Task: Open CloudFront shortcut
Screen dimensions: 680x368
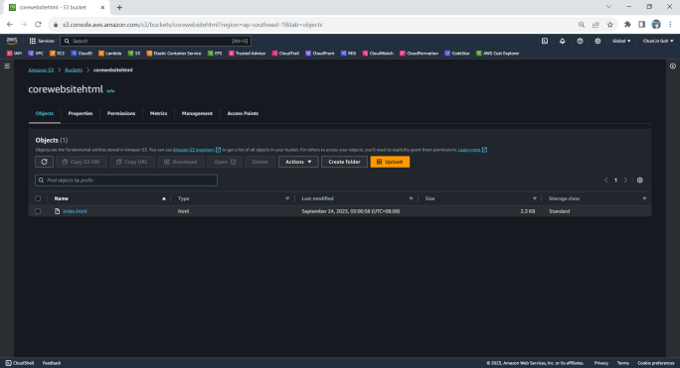Action: (320, 54)
